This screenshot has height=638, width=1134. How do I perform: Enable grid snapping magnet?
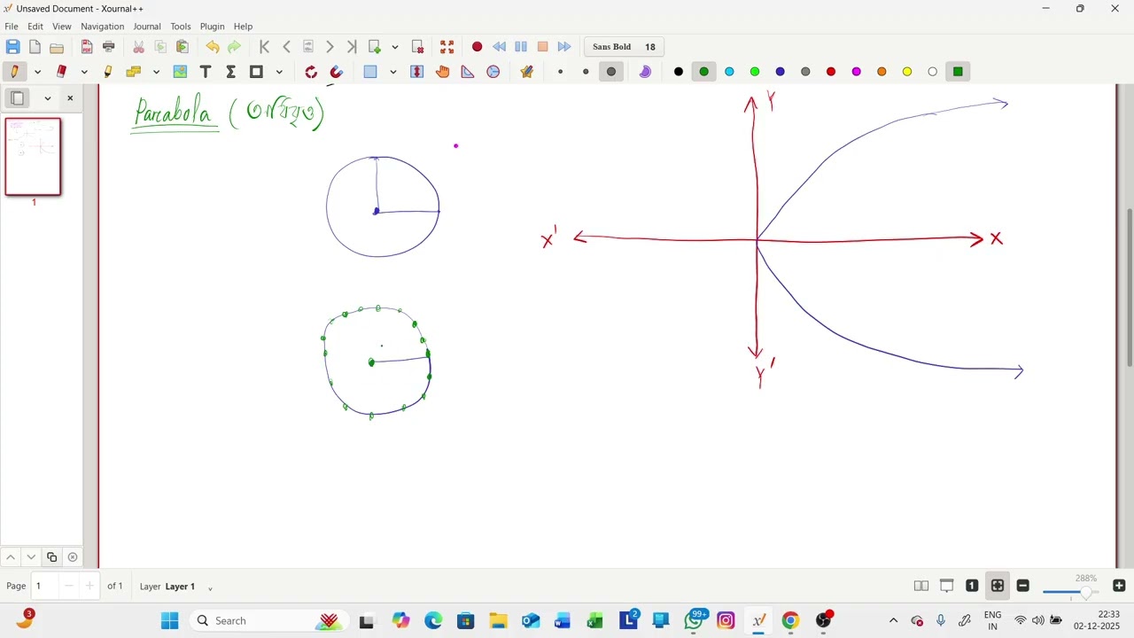[337, 72]
